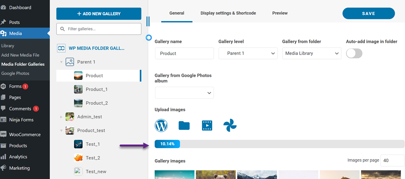Upload images from WordPress media library icon
This screenshot has width=405, height=179.
click(x=161, y=126)
